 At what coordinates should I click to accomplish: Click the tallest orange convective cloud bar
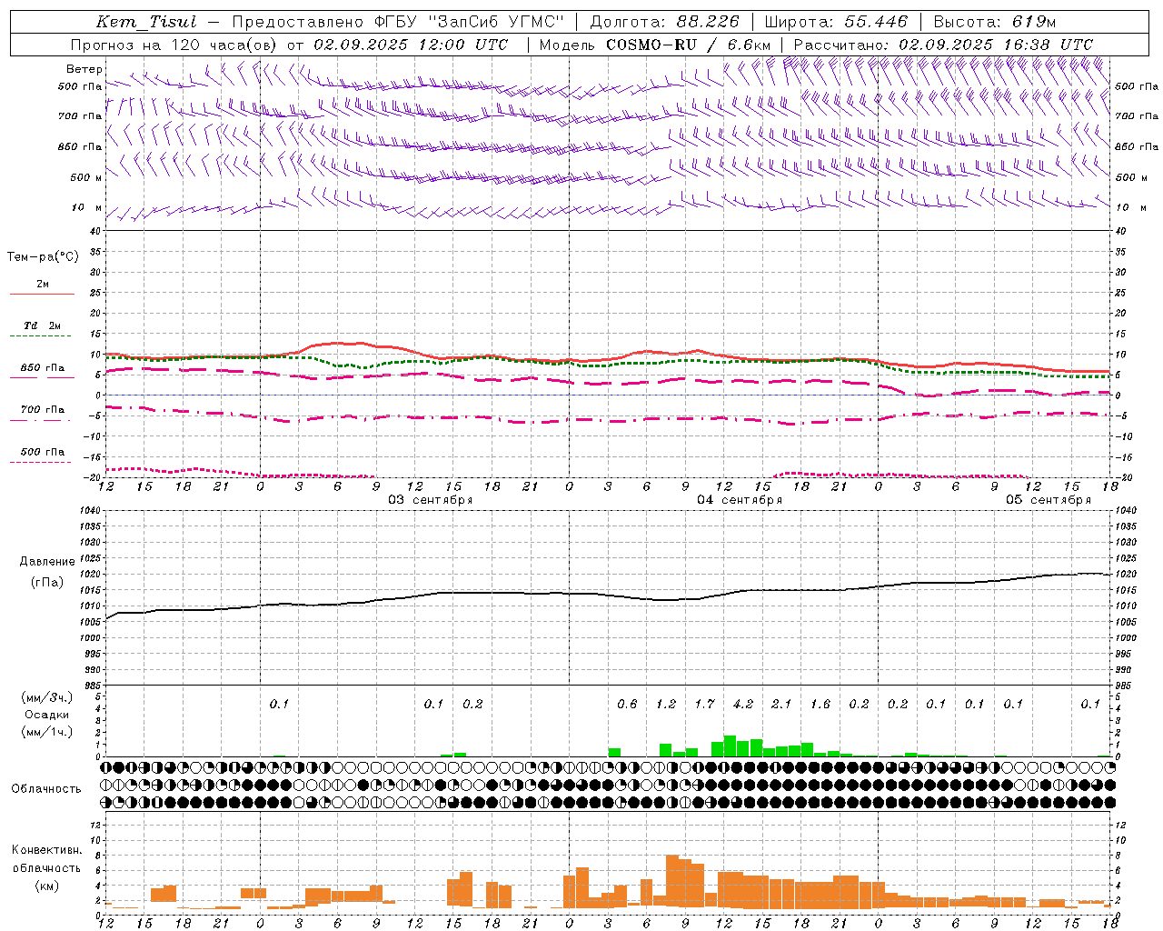(672, 882)
